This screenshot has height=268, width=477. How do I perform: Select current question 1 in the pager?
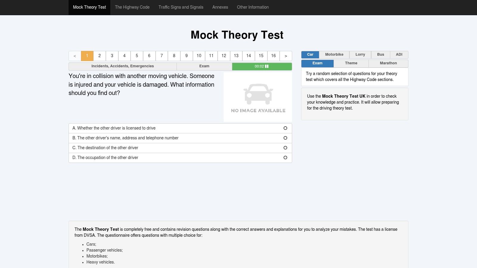[87, 56]
